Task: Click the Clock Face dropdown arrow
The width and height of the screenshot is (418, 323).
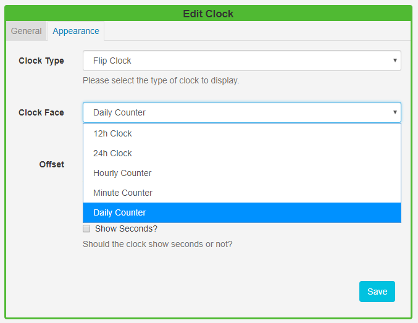Action: [395, 112]
